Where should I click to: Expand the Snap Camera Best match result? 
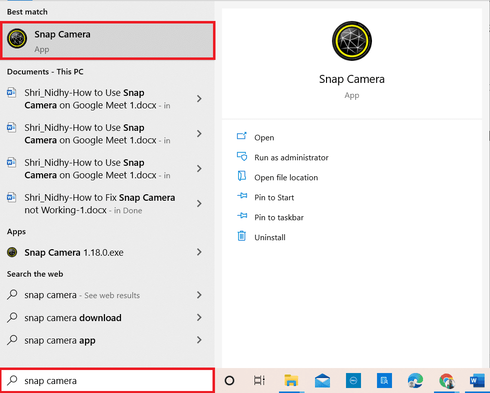pos(199,40)
